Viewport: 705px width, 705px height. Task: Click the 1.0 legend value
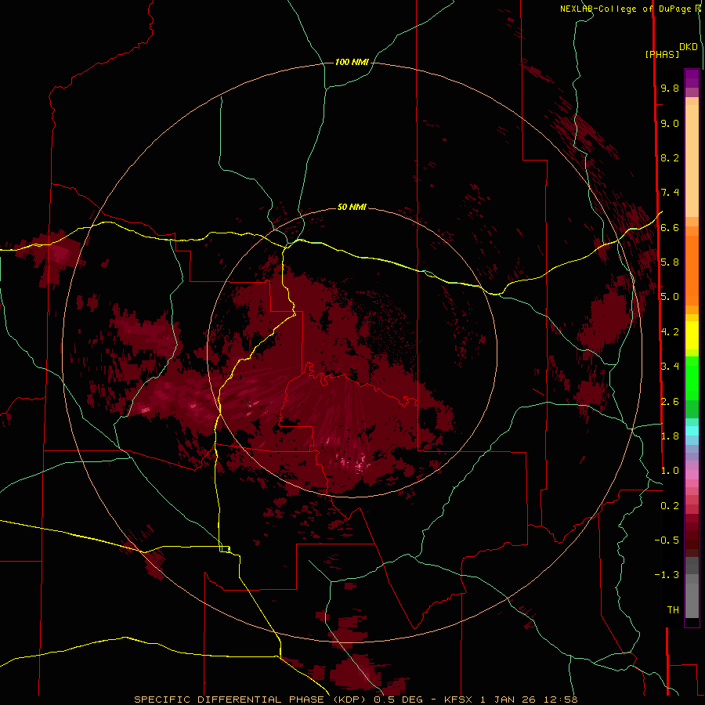click(670, 471)
